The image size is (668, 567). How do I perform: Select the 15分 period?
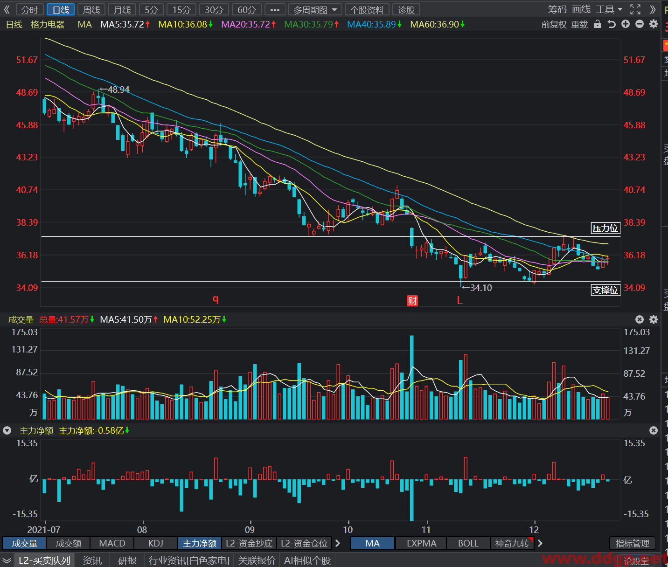[x=181, y=10]
